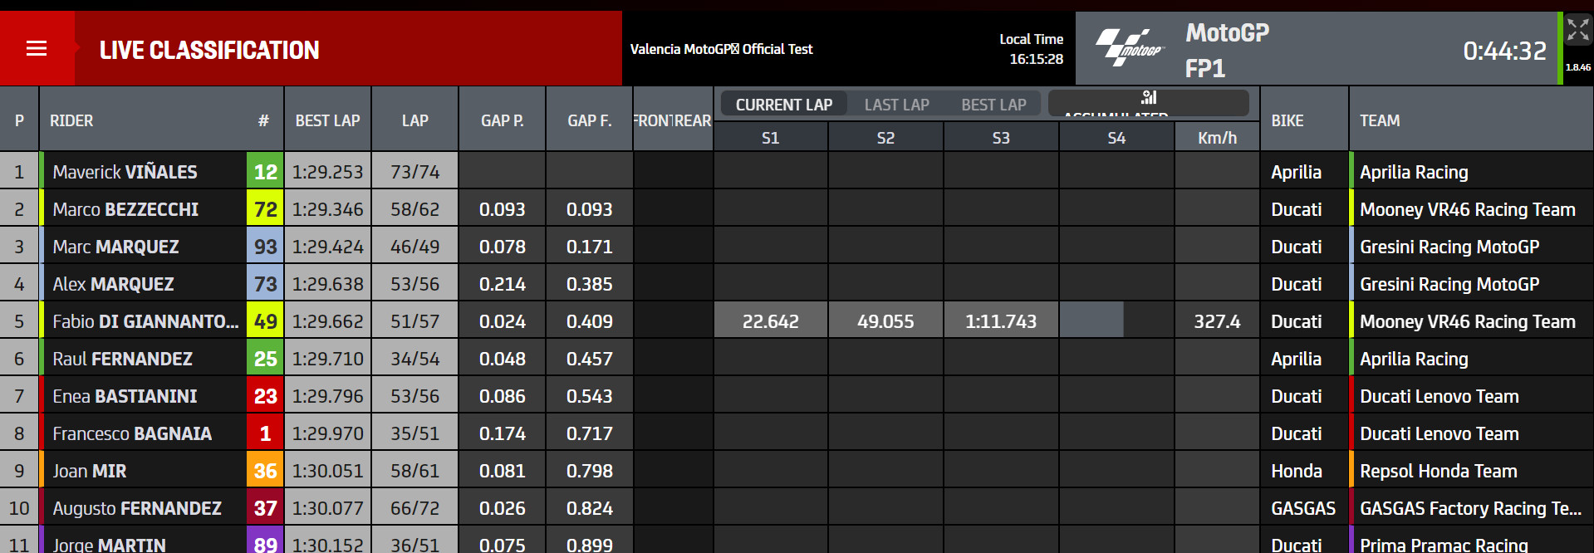Select the Best Lap column header

(327, 120)
